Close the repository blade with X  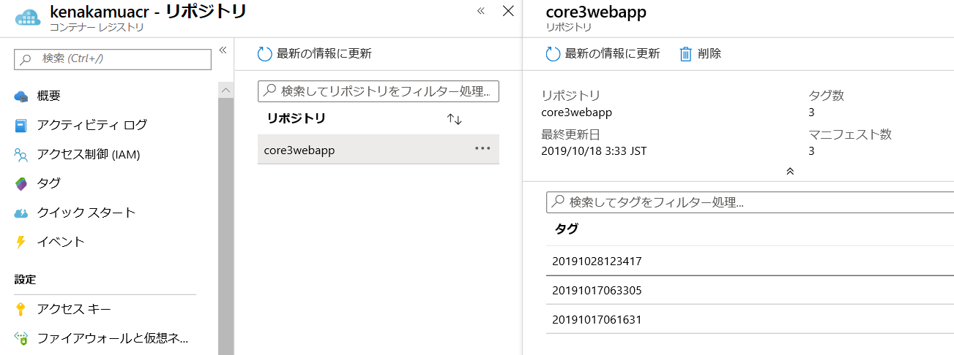(x=508, y=11)
